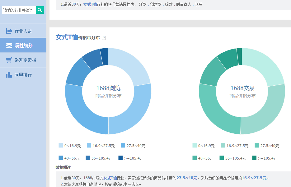
Task: Click the 女式T恤 link in top marketing note
Action: coord(90,5)
